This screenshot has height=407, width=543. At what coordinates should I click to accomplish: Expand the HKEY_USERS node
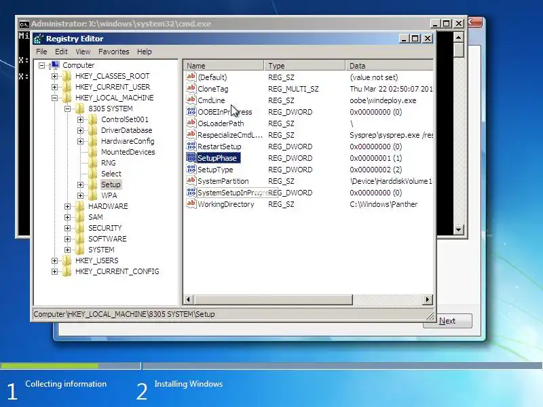tap(54, 260)
